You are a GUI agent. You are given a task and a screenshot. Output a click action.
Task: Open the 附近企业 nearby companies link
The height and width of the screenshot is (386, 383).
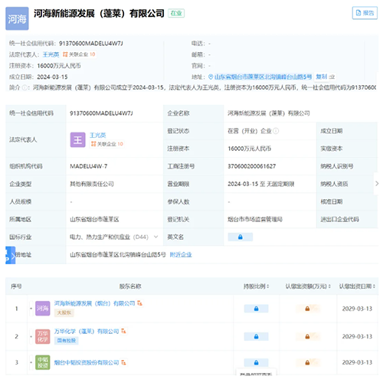click(181, 255)
